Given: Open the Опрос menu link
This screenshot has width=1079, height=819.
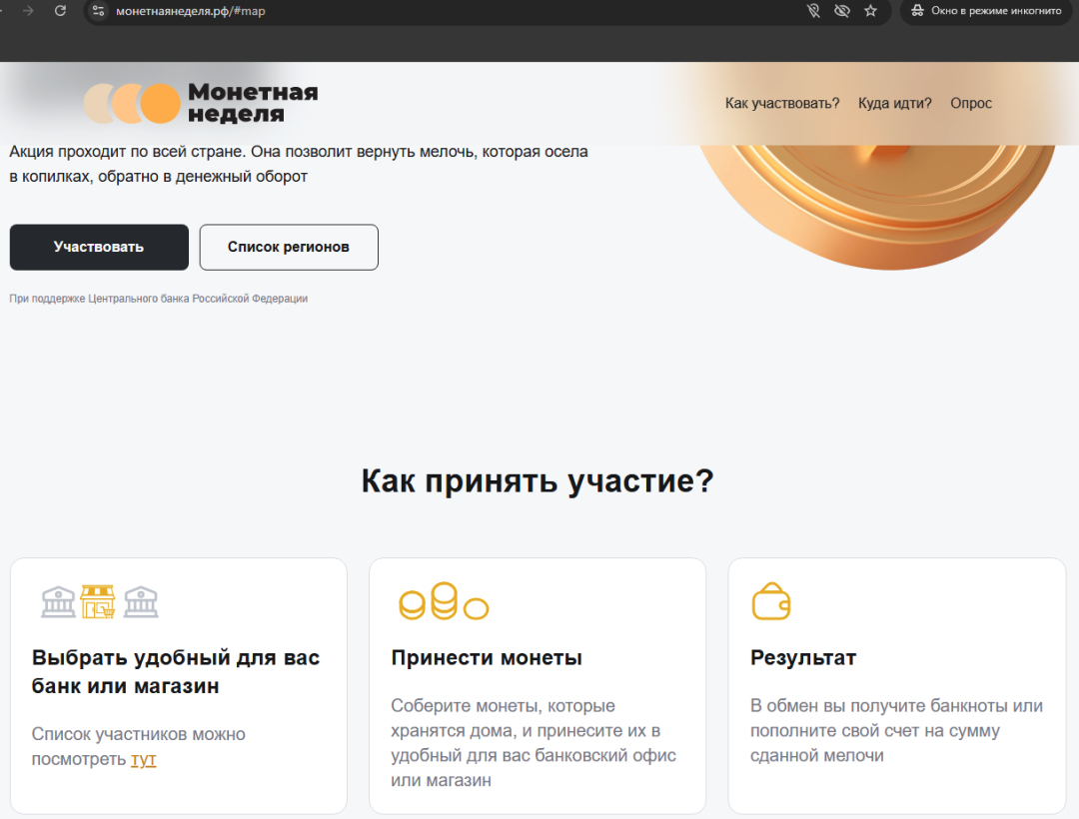Looking at the screenshot, I should pos(971,103).
